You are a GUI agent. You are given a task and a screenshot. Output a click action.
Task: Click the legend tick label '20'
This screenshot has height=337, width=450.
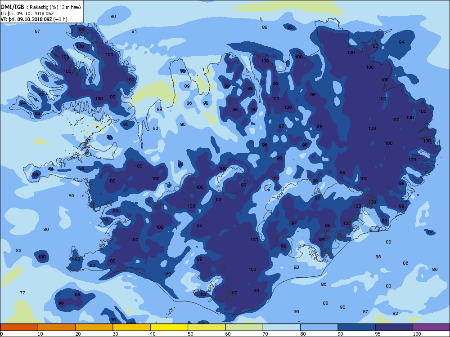click(x=78, y=334)
